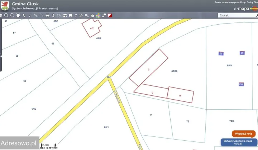The image size is (258, 150).
Task: Click the overlapping plots search icon
Action: pos(59,15)
